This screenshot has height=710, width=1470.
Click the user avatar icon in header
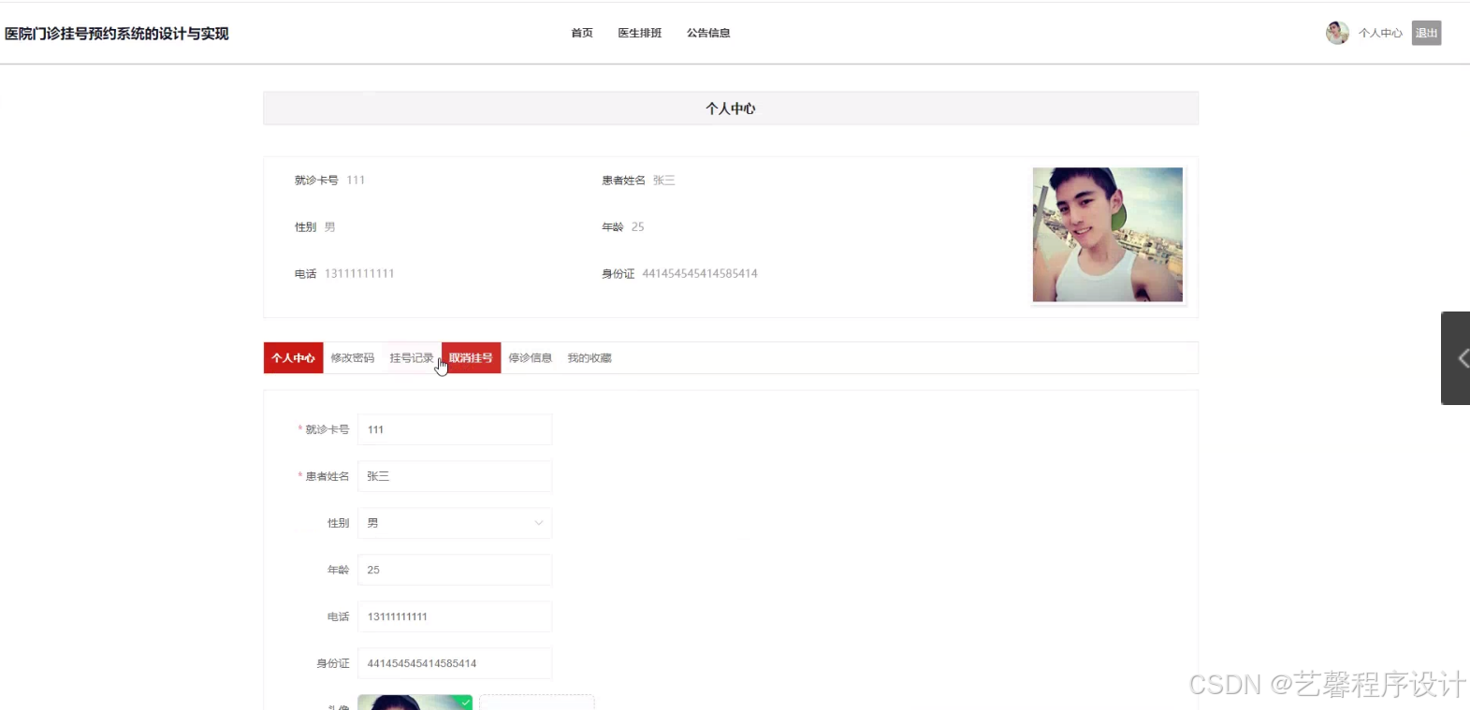[1337, 33]
